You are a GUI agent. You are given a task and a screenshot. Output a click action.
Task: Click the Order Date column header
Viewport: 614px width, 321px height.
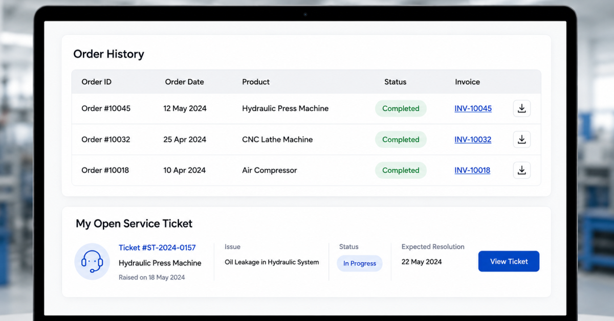pyautogui.click(x=184, y=82)
